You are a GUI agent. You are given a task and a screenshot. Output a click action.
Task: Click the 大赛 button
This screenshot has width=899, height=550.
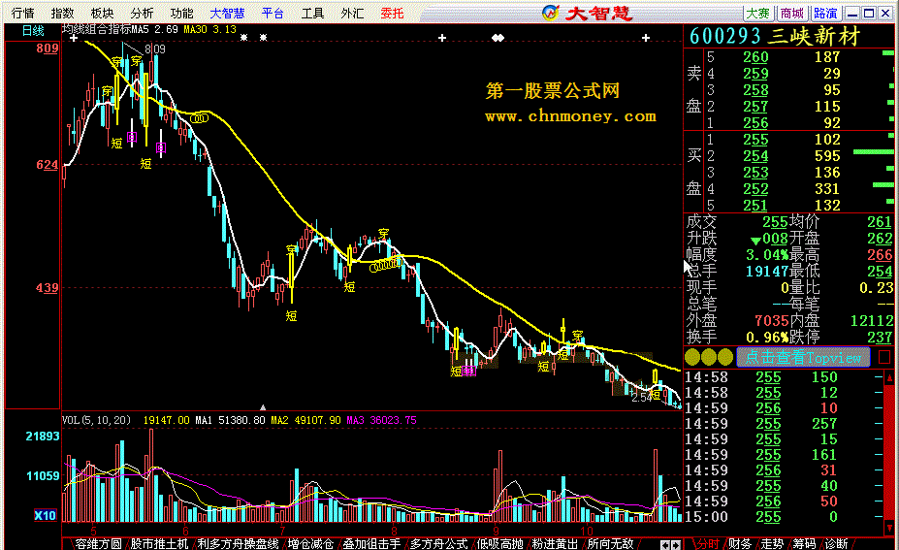coord(758,13)
